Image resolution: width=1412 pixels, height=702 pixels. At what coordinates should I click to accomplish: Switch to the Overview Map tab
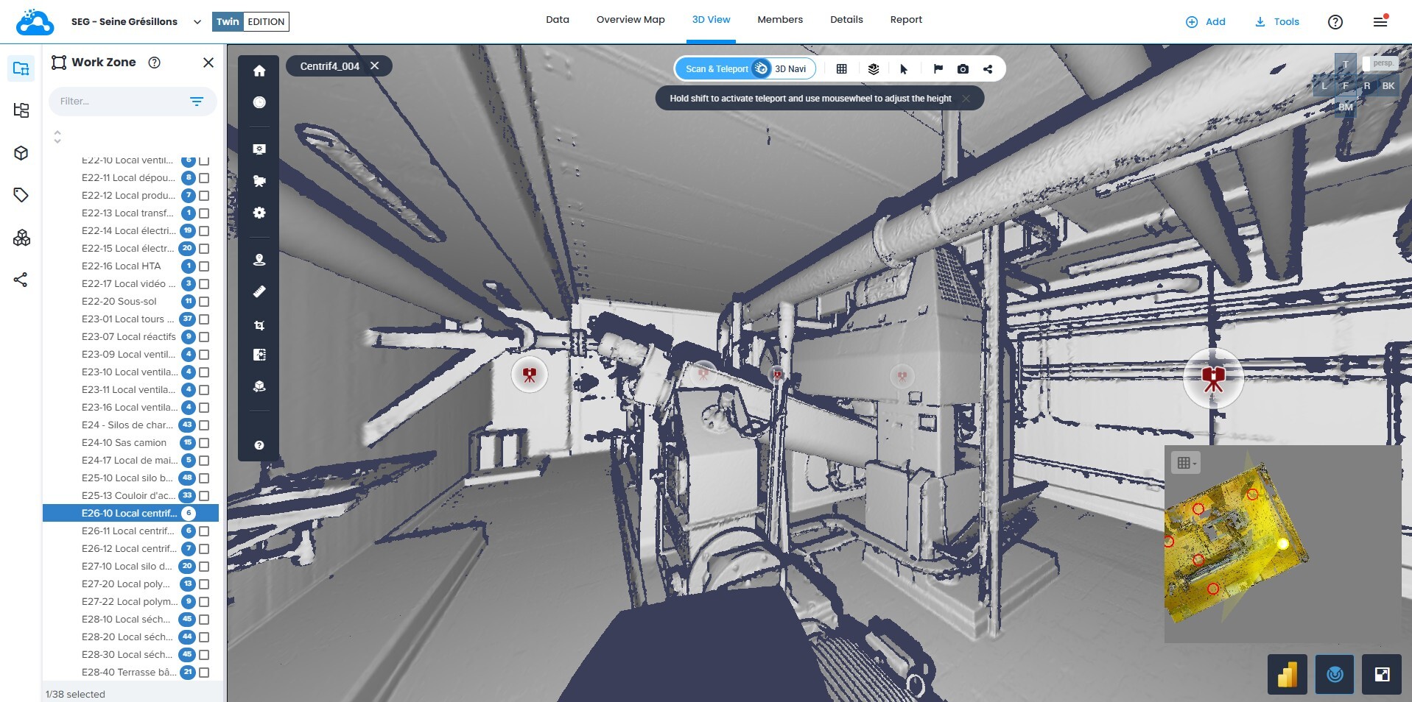click(630, 20)
